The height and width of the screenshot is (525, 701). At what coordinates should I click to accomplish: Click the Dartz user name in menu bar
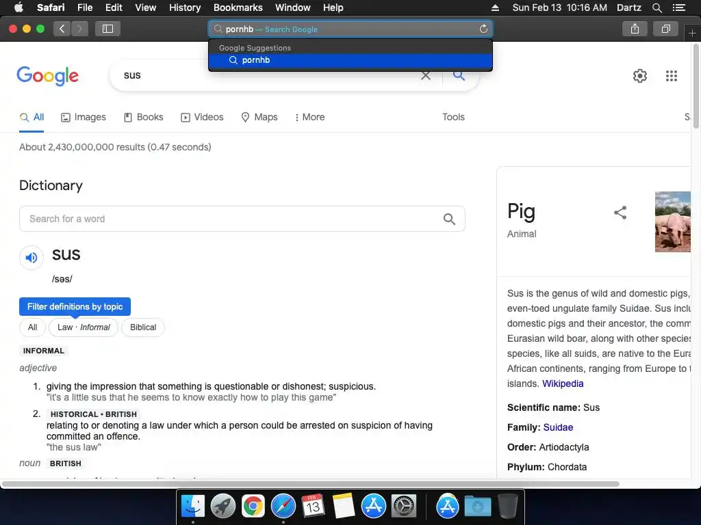[628, 8]
